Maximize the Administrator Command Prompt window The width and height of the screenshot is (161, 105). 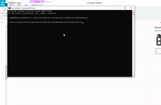(125, 8)
